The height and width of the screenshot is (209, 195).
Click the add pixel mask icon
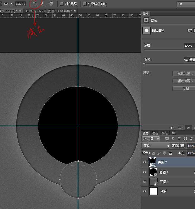190,31
